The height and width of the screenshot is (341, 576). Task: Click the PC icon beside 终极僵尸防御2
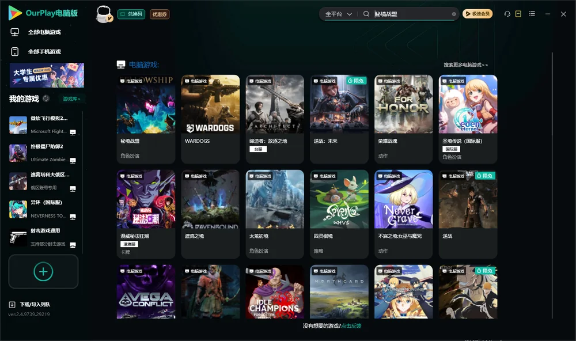[73, 161]
